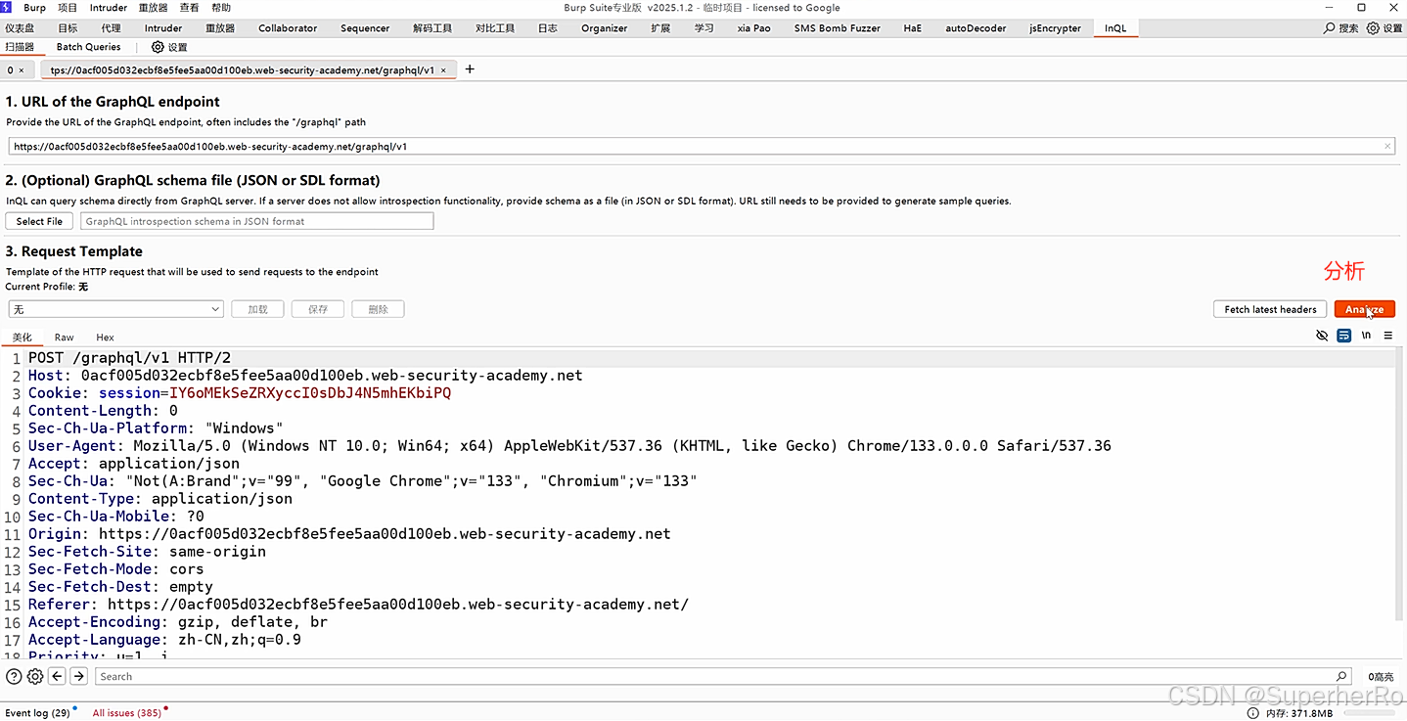Screen dimensions: 1407x721
Task: Click the 0高亮 highlights counter
Action: (x=1381, y=676)
